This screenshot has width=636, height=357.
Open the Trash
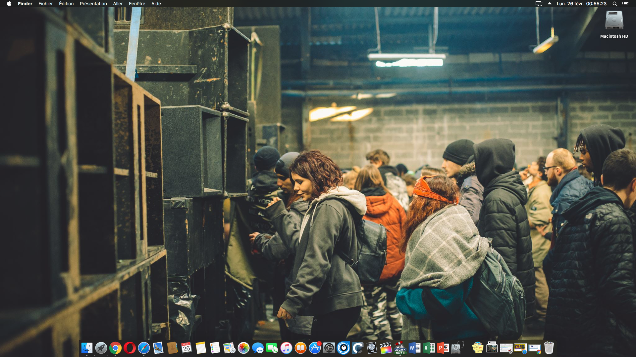549,348
